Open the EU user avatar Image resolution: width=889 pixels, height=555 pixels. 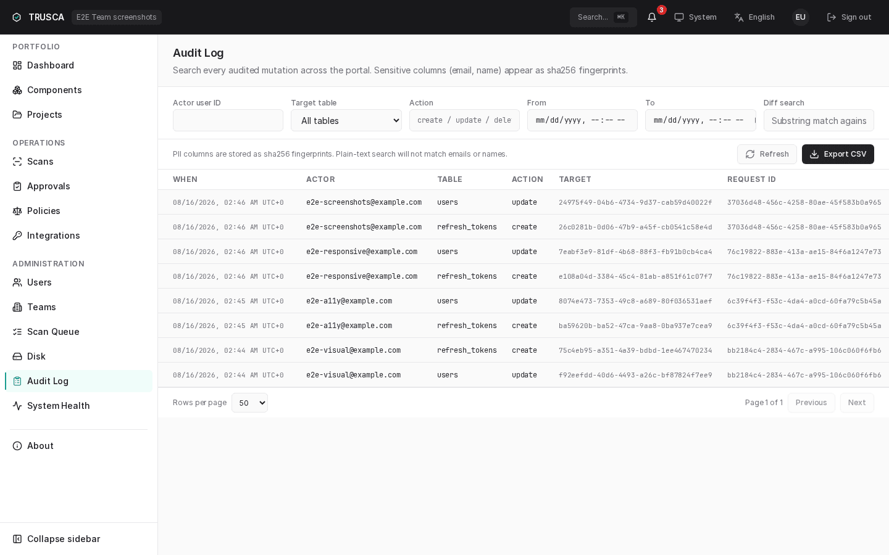pos(801,17)
